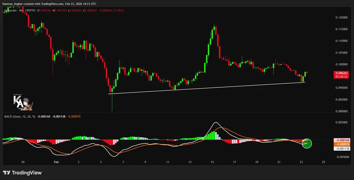
Task: Click the 0.120000 price axis label
Action: (x=342, y=17)
